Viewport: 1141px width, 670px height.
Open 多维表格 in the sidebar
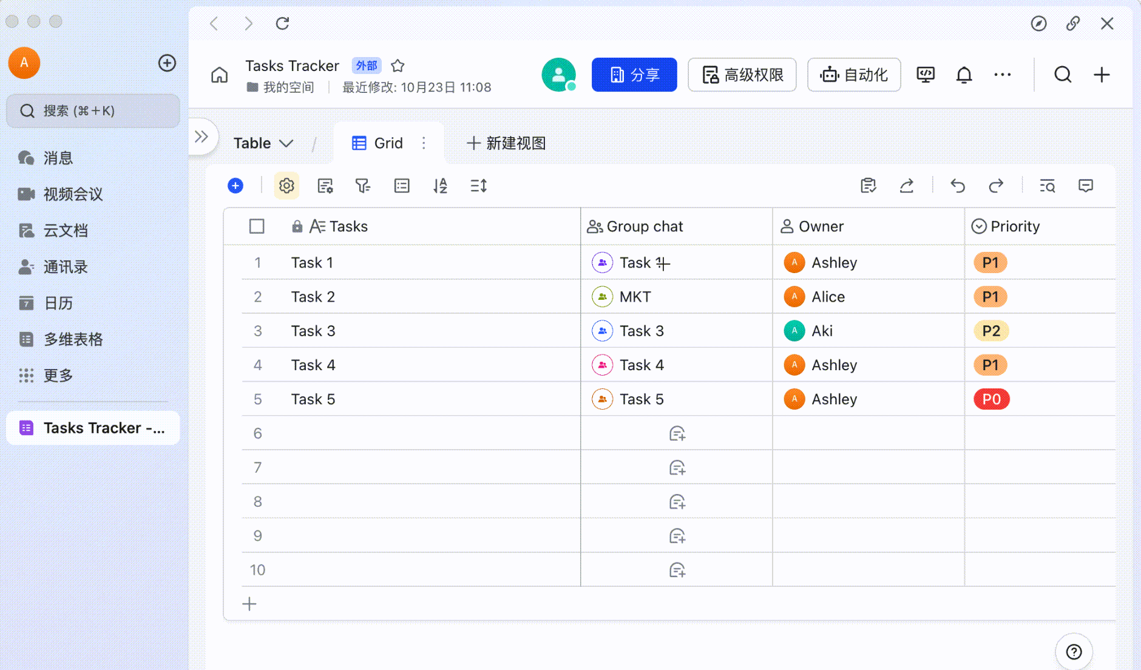pos(73,339)
